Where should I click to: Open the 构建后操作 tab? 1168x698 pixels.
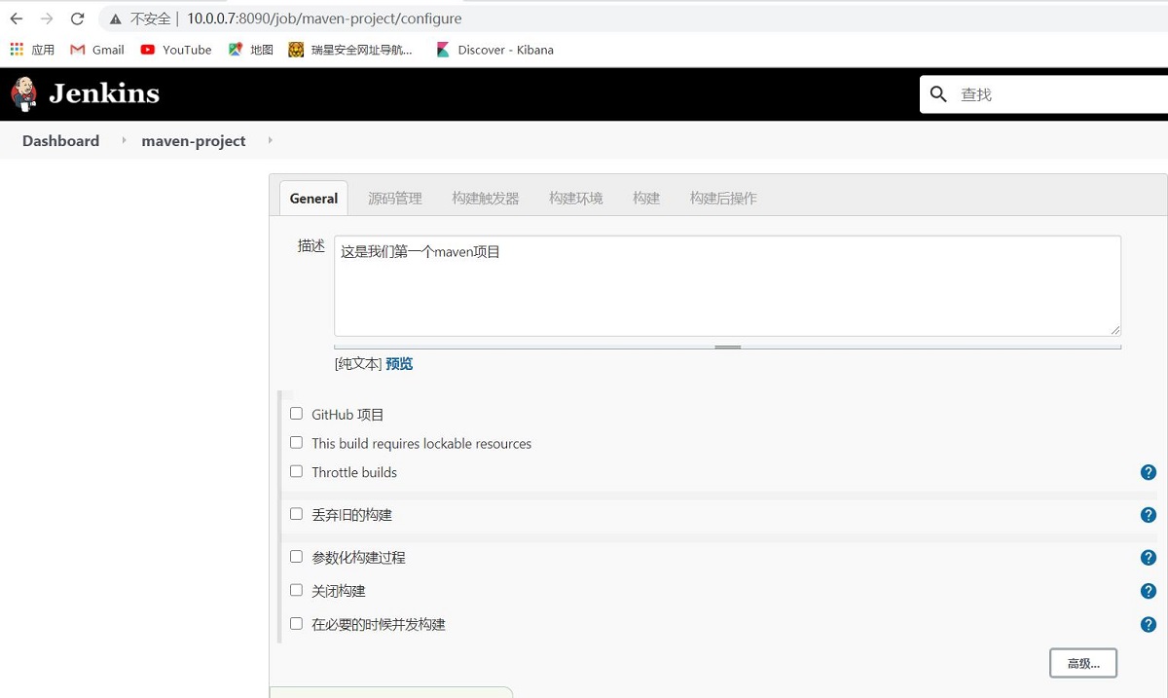pyautogui.click(x=723, y=199)
